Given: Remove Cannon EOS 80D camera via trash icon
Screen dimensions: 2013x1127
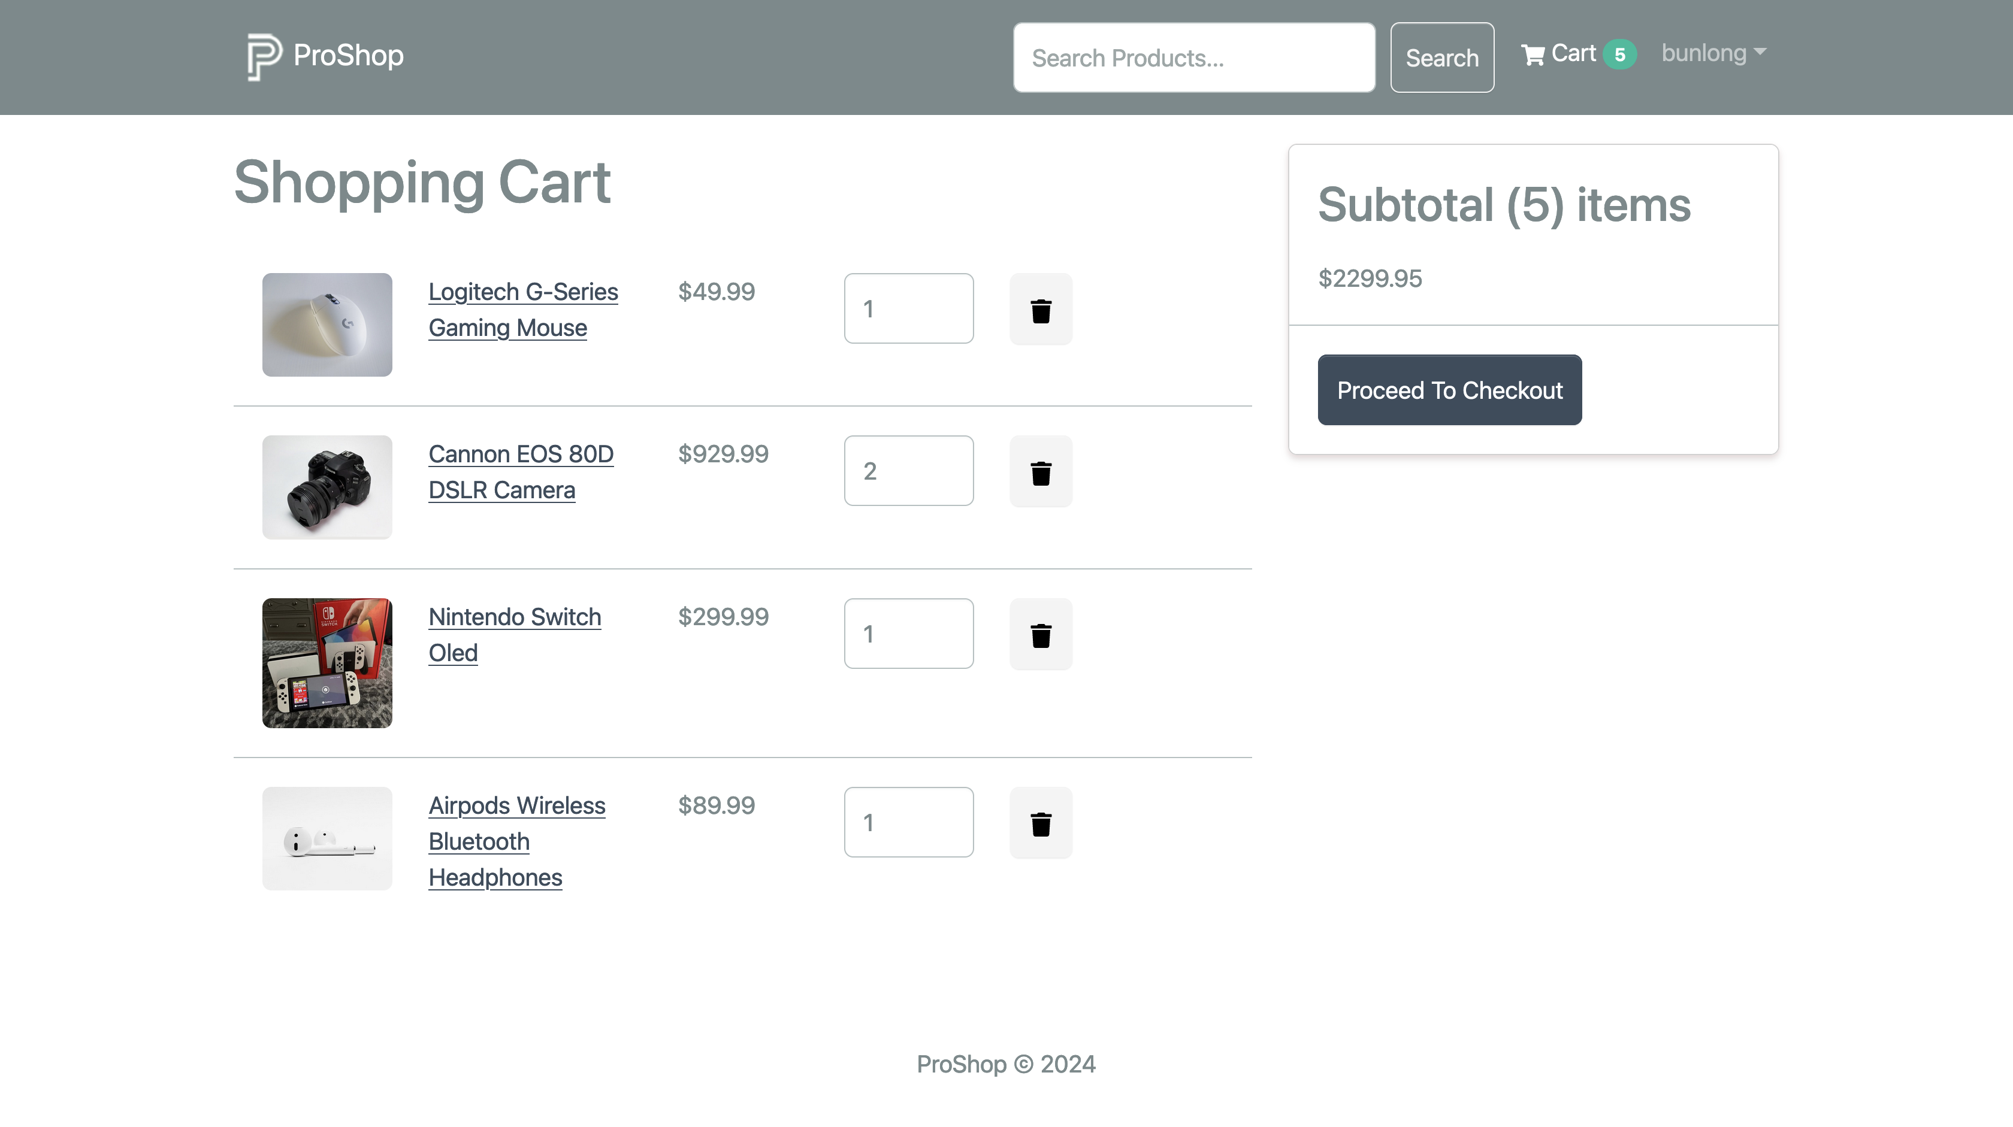Looking at the screenshot, I should (x=1040, y=472).
